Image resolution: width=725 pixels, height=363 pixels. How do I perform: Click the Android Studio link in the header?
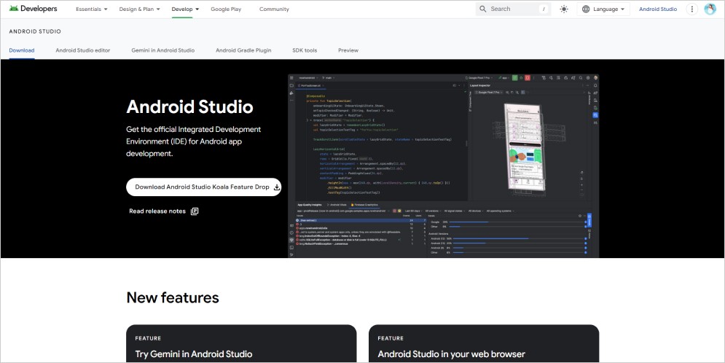[658, 9]
